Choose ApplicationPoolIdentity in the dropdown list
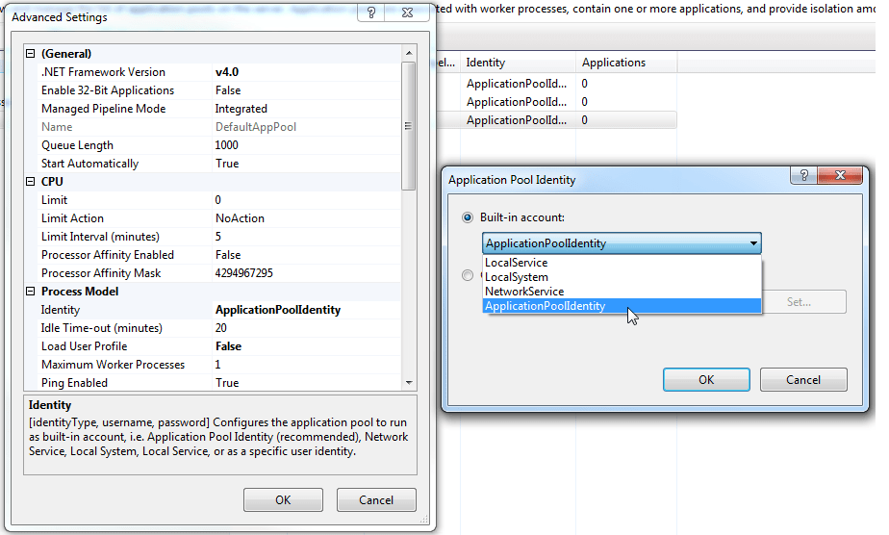Viewport: 889px width, 535px height. click(622, 306)
